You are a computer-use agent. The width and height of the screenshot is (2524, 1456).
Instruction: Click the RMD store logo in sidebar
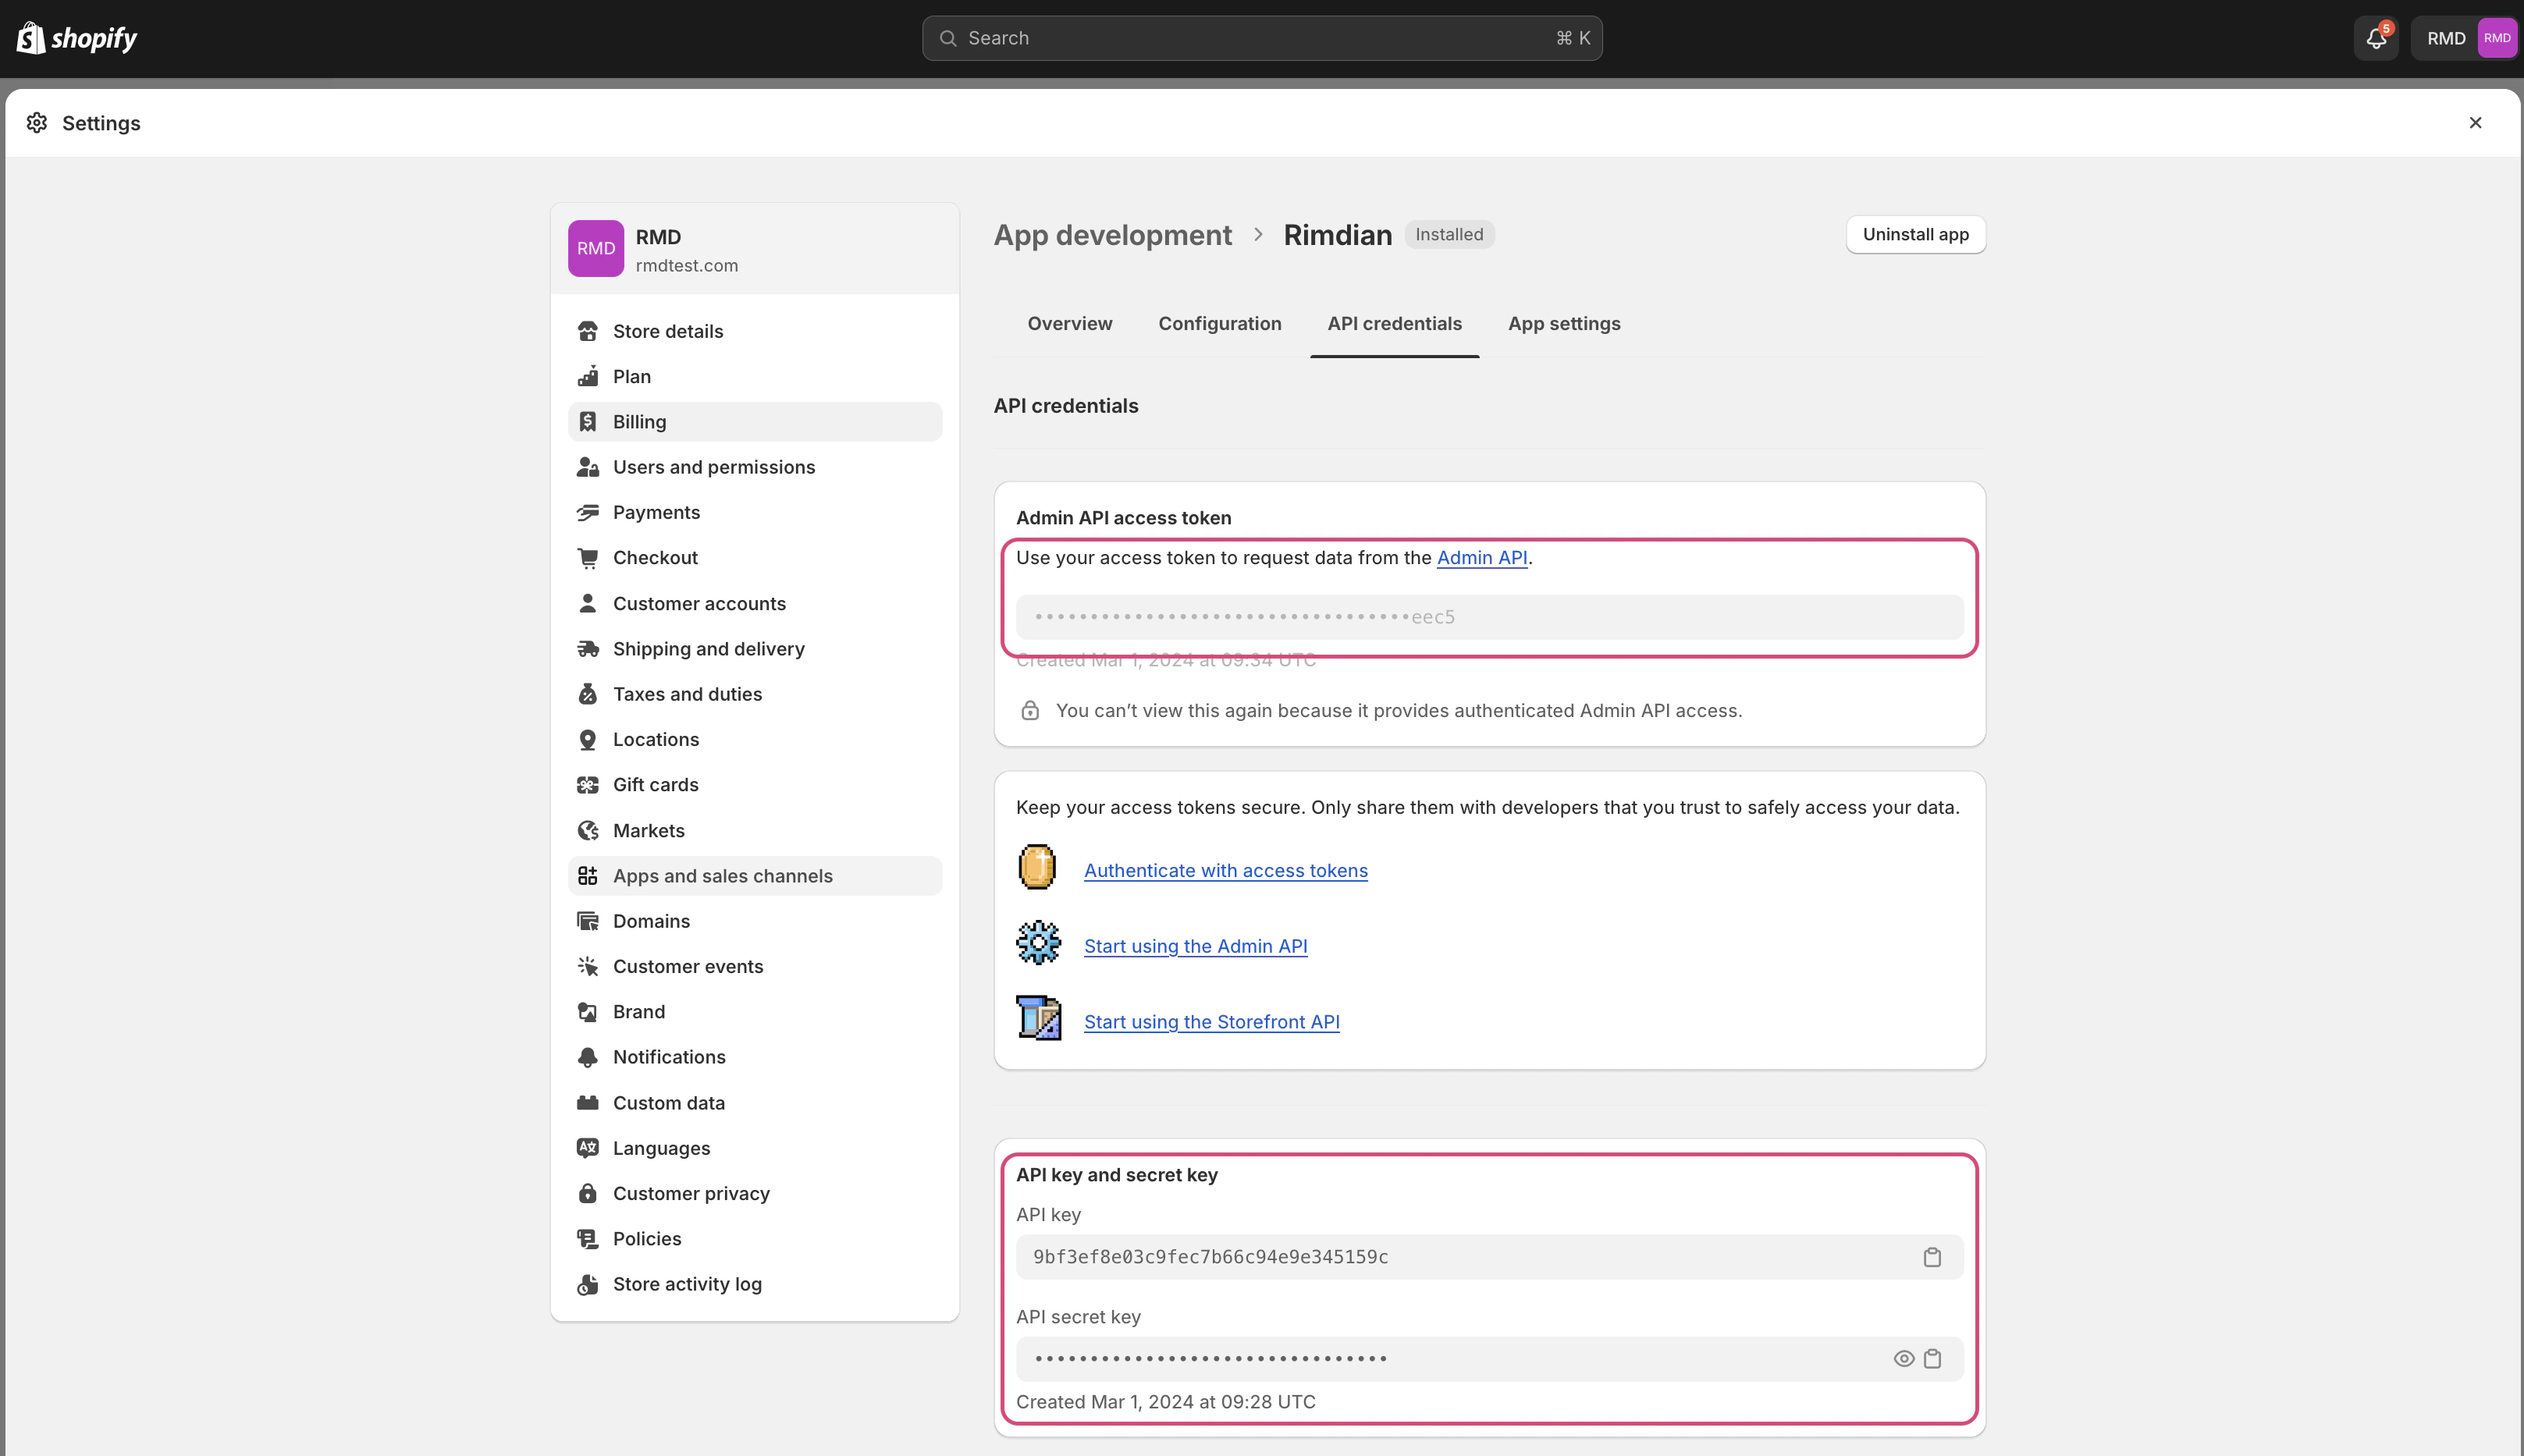(x=596, y=249)
